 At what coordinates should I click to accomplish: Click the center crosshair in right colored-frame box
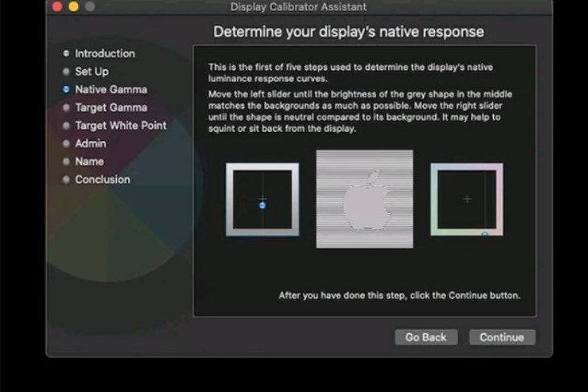click(x=467, y=199)
